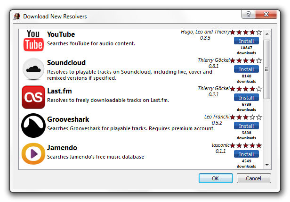This screenshot has height=202, width=290.
Task: Rate YouTube resolver five stars
Action: pyautogui.click(x=259, y=32)
